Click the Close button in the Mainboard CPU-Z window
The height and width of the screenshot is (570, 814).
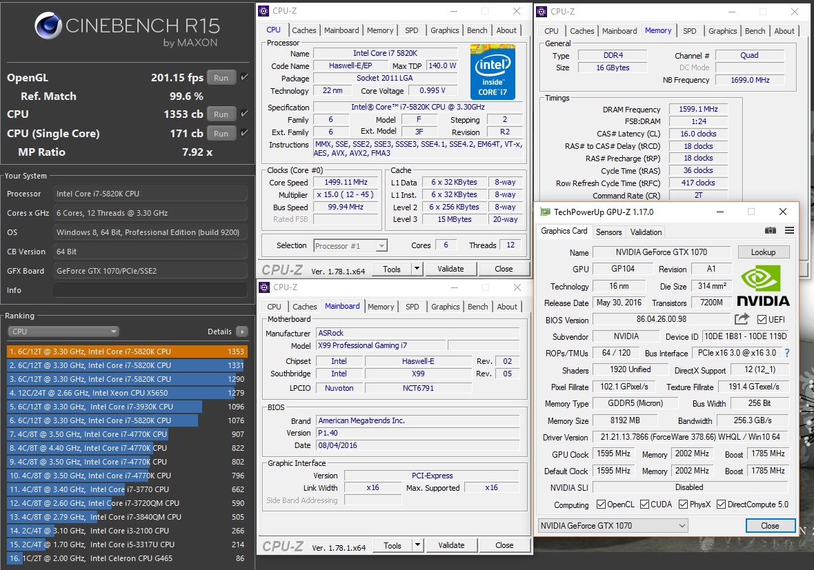click(504, 545)
